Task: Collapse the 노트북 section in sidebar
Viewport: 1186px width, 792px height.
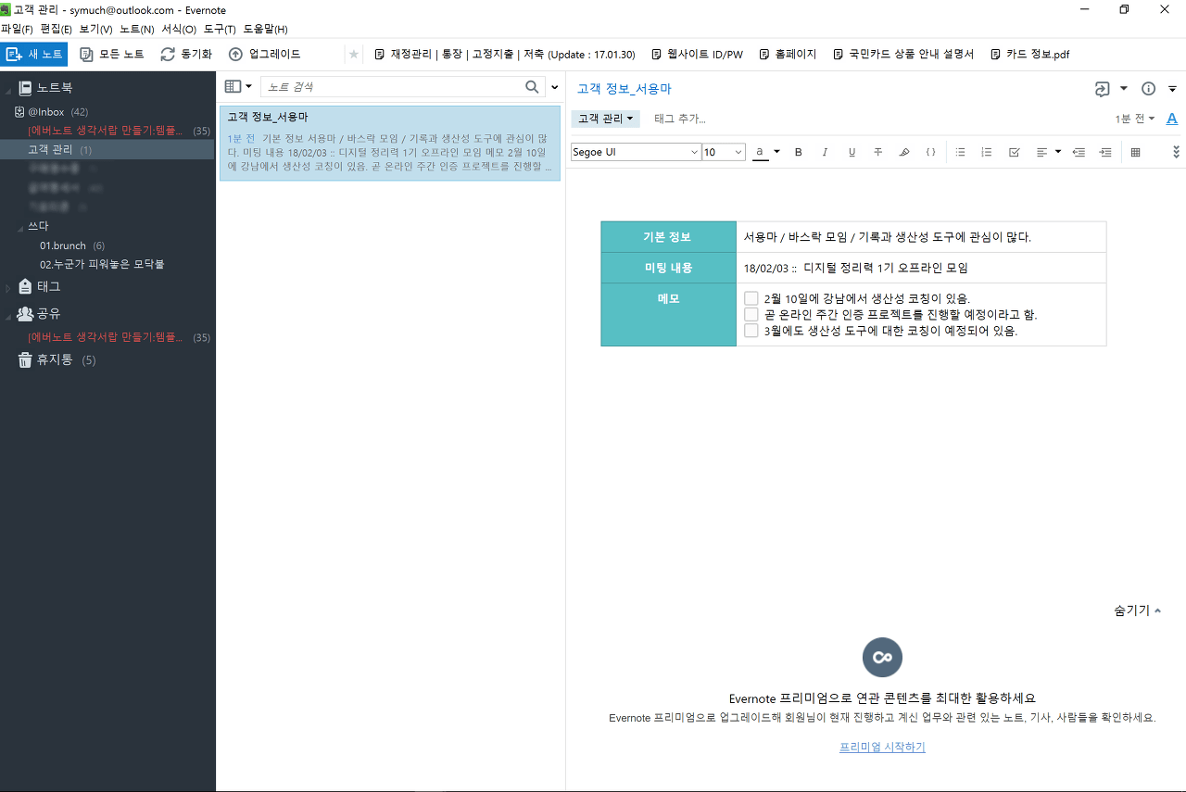Action: tap(7, 90)
